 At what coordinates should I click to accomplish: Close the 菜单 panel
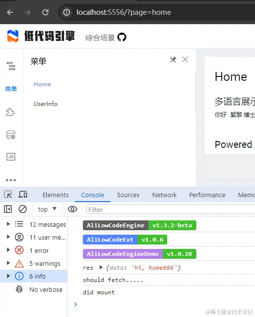pyautogui.click(x=185, y=60)
